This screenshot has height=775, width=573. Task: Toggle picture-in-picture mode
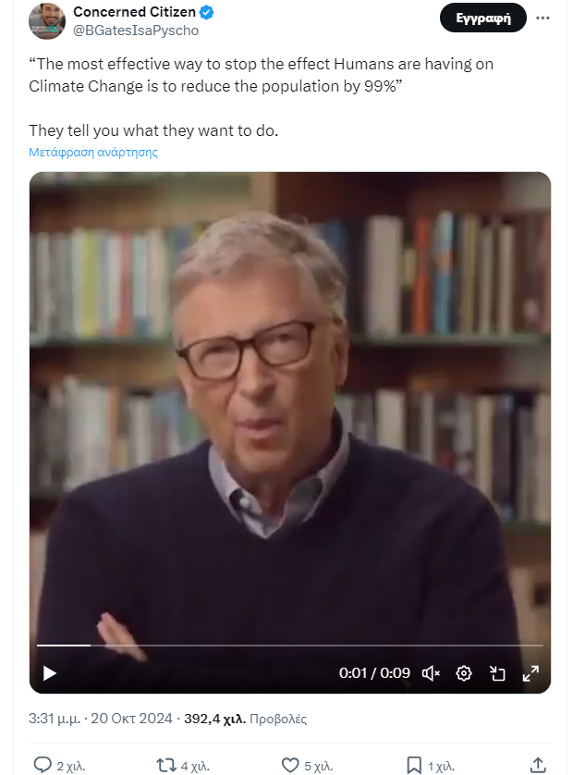[497, 673]
